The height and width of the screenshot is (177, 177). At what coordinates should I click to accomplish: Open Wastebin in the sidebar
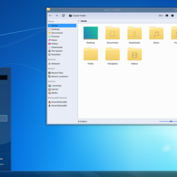pos(62,54)
